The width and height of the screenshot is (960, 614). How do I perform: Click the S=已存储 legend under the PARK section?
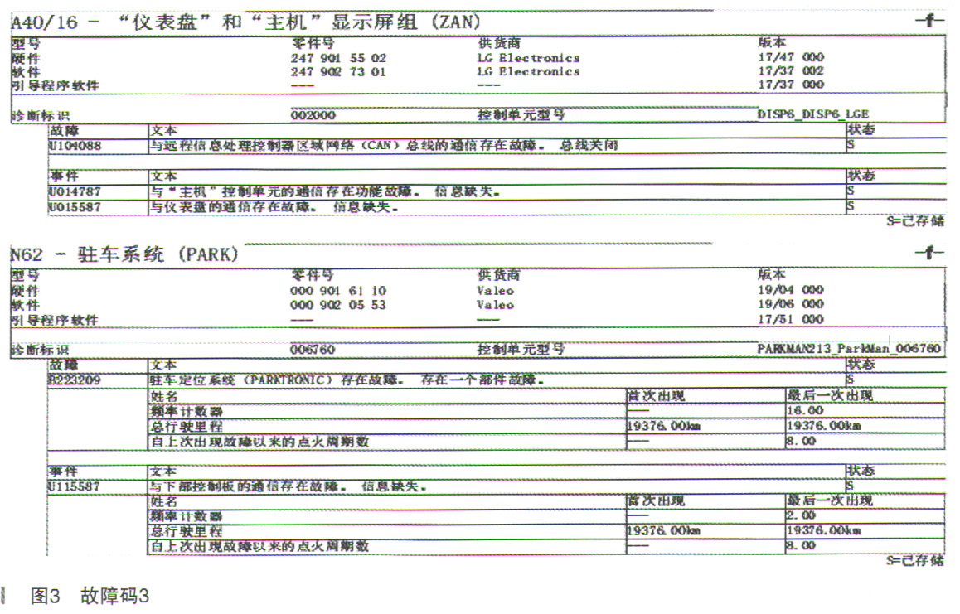coord(915,560)
